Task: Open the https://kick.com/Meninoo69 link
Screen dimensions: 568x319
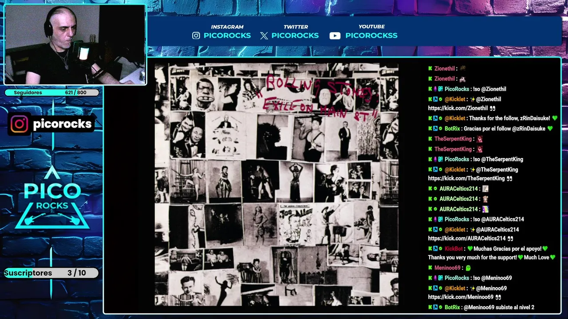Action: click(461, 297)
